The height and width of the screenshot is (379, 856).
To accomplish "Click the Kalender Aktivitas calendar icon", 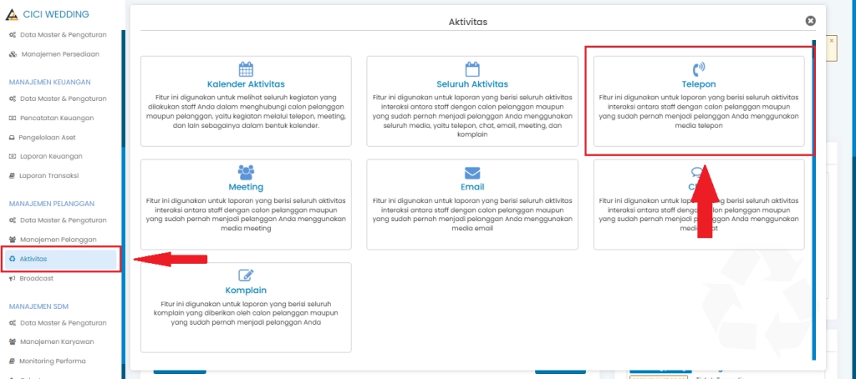I will (246, 69).
